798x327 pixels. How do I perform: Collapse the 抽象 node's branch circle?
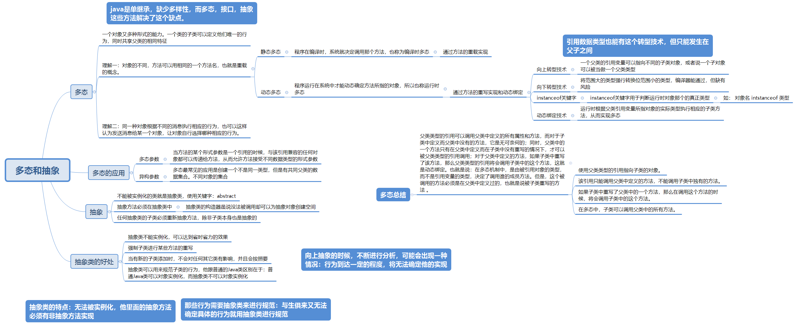click(x=109, y=212)
